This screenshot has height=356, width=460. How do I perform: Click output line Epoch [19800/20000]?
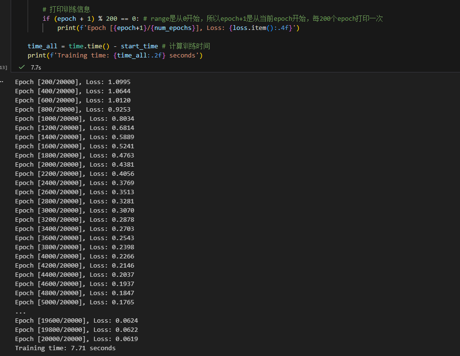click(x=77, y=329)
